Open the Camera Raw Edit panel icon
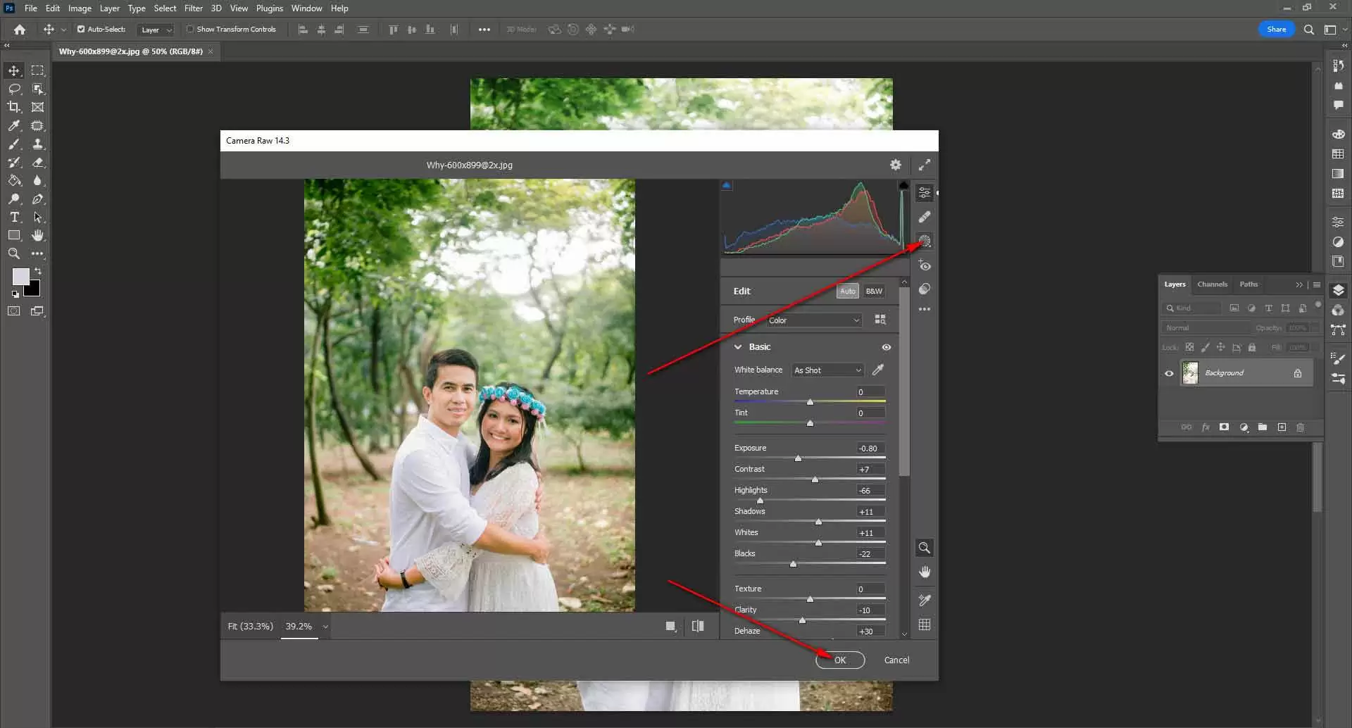The image size is (1352, 728). click(x=925, y=192)
